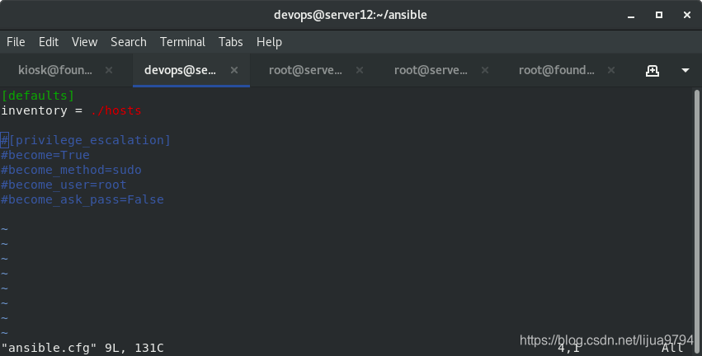Close the kiosk@foun... tab
This screenshot has height=356, width=702.
[109, 70]
